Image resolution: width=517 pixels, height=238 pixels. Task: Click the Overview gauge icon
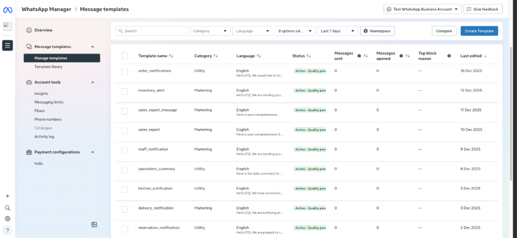click(29, 30)
